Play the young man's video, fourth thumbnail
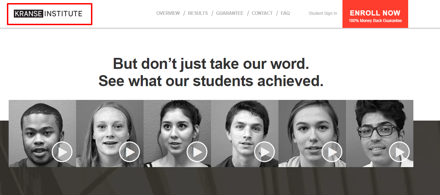 click(x=264, y=152)
